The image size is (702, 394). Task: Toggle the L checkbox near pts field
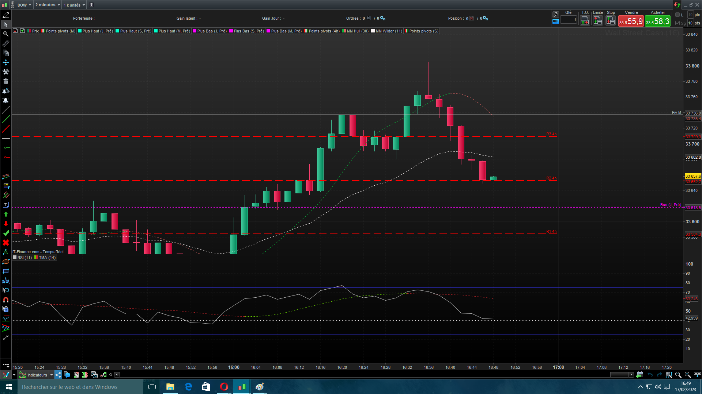678,15
